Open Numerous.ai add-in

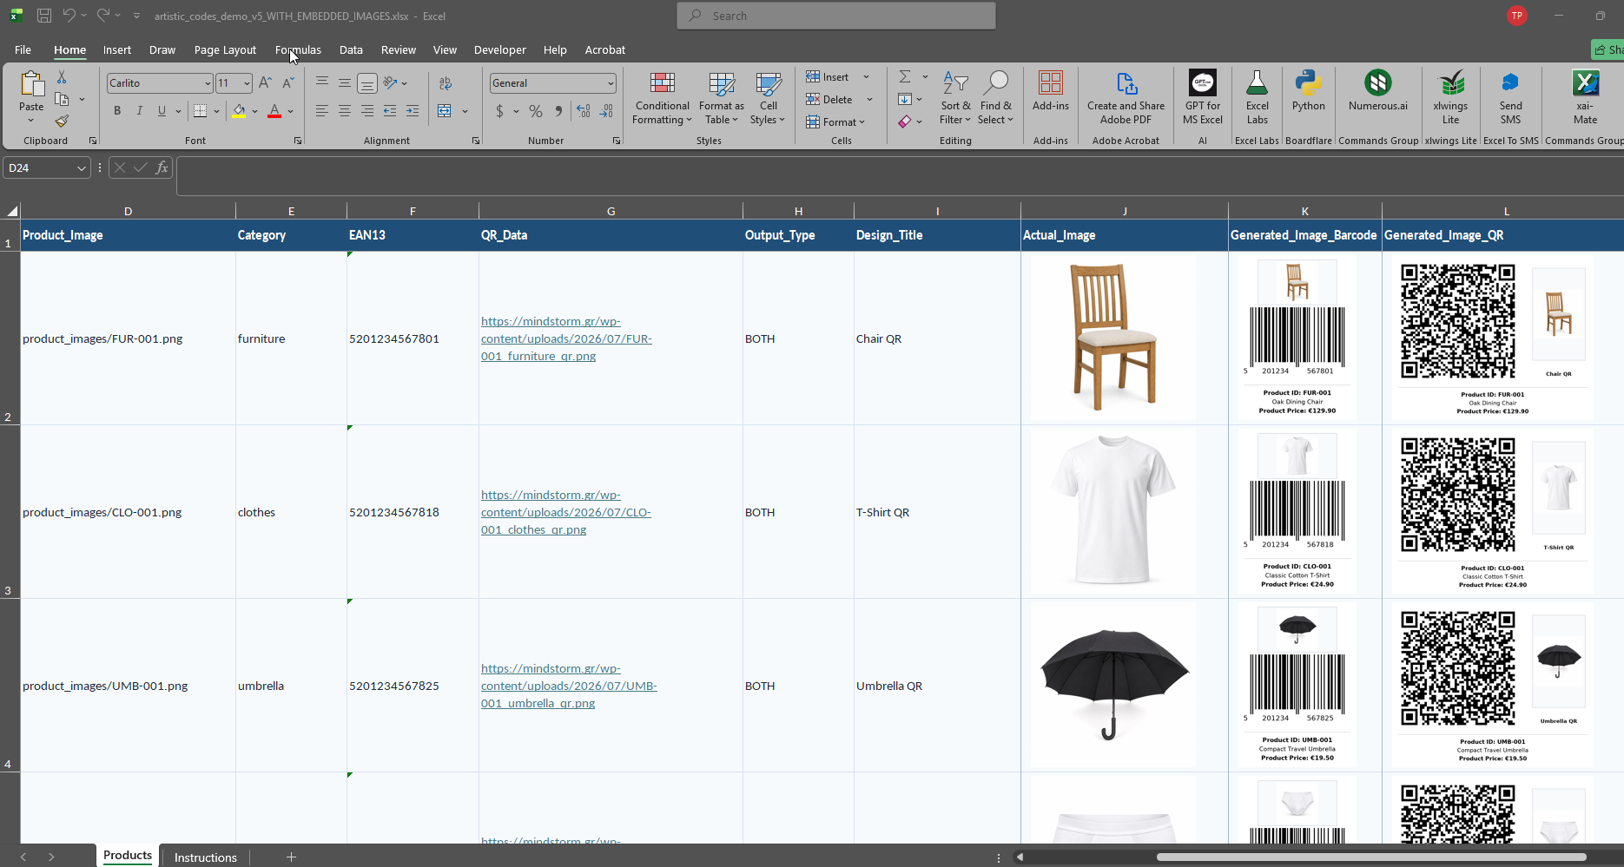(x=1377, y=91)
